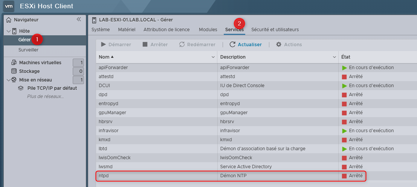Click the Machines virtuelles icon
417x187 pixels.
pos(14,63)
